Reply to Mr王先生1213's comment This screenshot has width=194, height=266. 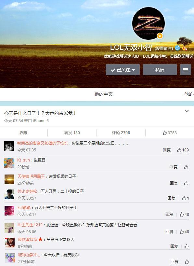tap(169, 231)
